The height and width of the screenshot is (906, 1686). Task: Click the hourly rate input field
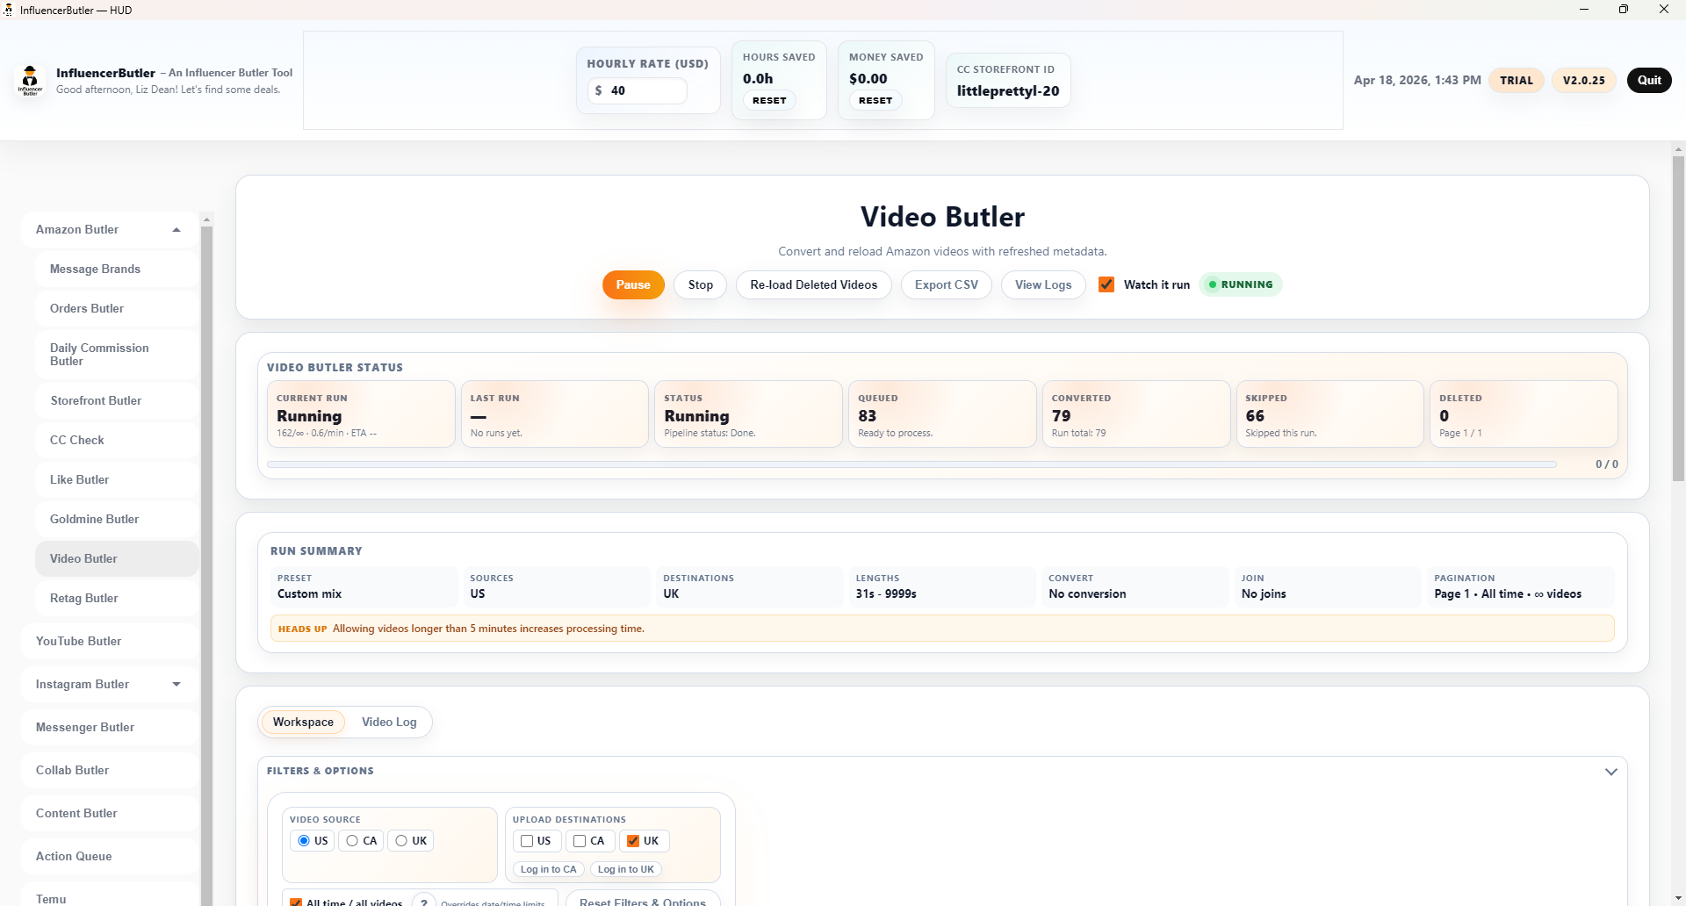pos(643,90)
